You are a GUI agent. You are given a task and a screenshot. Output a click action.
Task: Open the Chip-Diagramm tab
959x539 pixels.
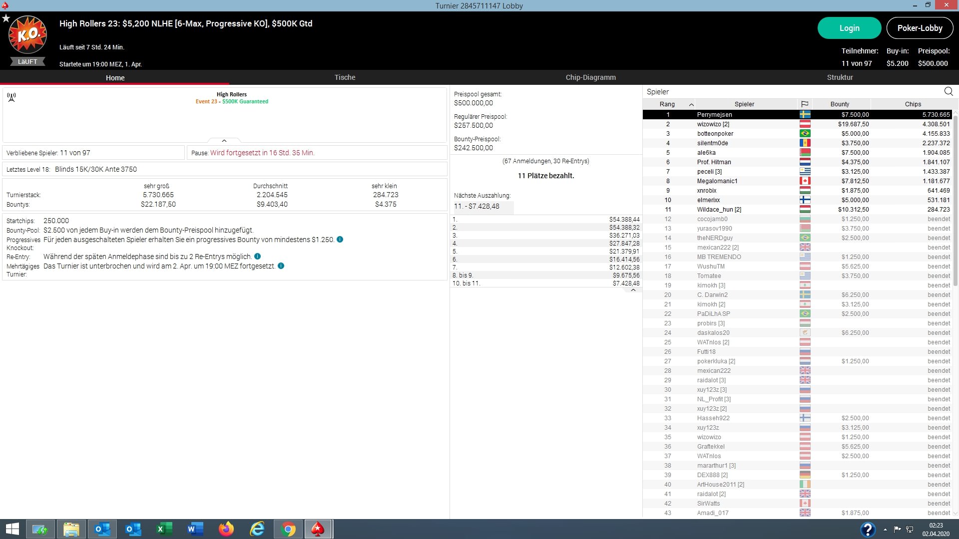click(590, 77)
